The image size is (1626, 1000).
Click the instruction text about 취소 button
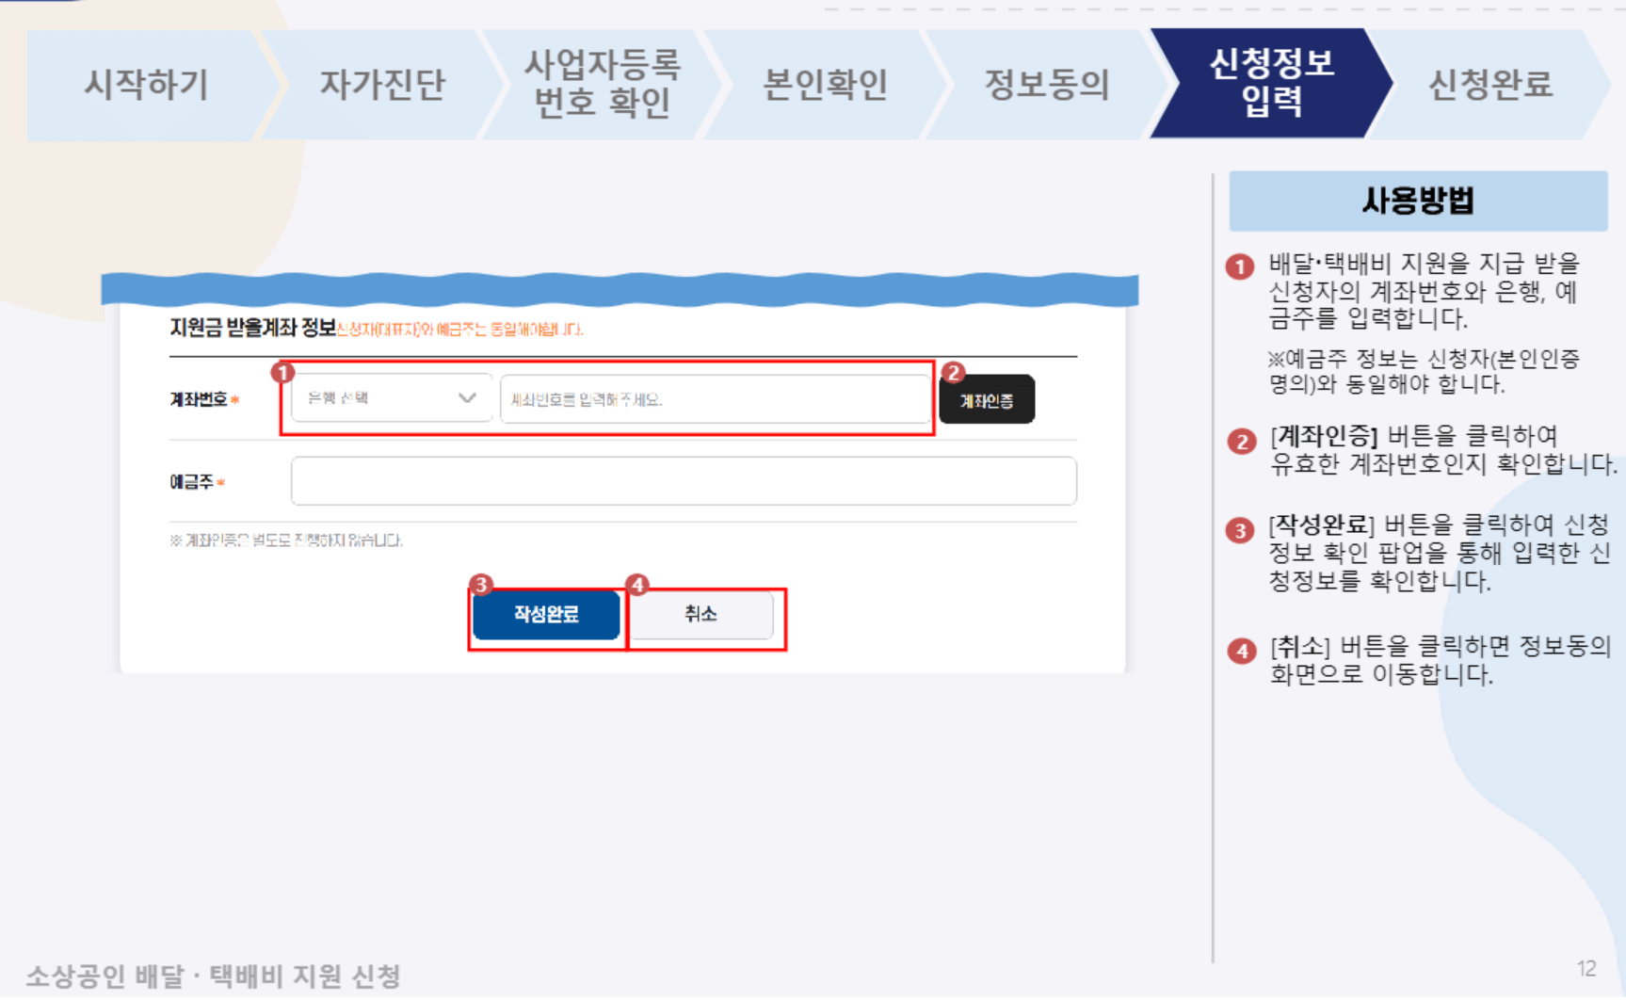pos(1441,660)
